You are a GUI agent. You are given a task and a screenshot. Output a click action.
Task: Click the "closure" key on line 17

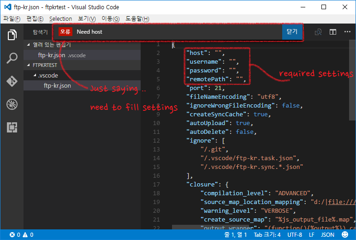202,185
